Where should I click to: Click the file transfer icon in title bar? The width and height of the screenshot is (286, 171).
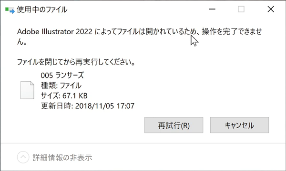[x=10, y=10]
